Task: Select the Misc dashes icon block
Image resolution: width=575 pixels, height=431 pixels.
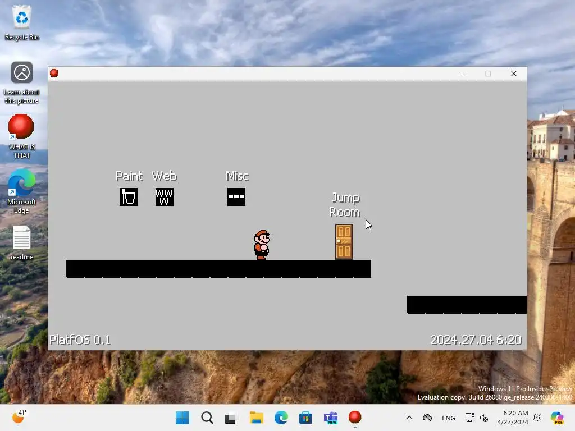Action: tap(236, 197)
